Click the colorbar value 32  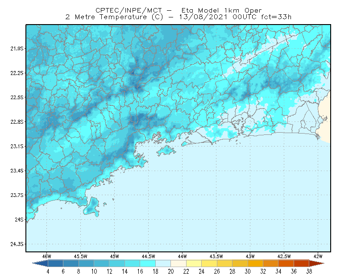click(x=263, y=272)
